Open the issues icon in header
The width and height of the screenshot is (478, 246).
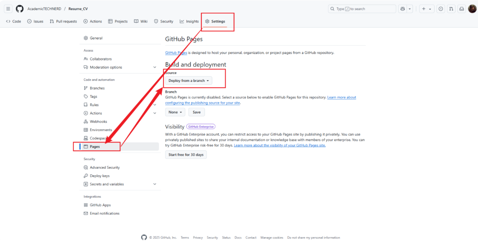[x=441, y=9]
